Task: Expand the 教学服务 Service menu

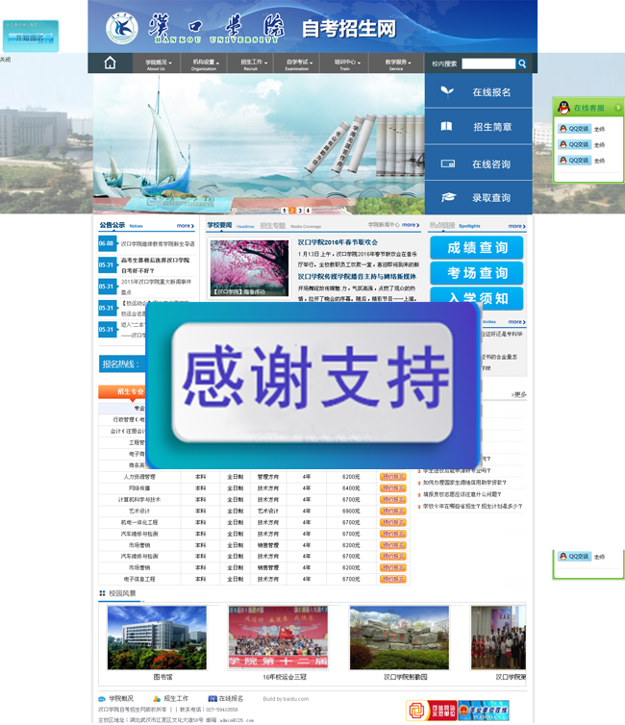Action: [397, 63]
